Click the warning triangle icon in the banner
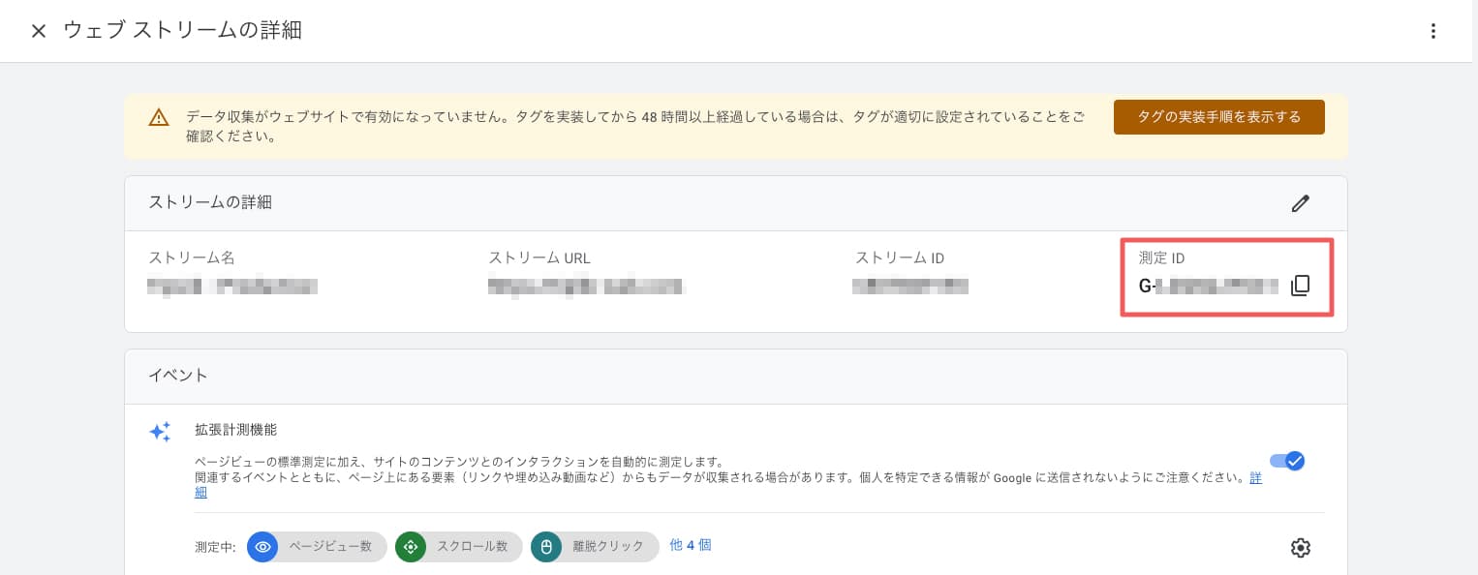 [x=159, y=117]
